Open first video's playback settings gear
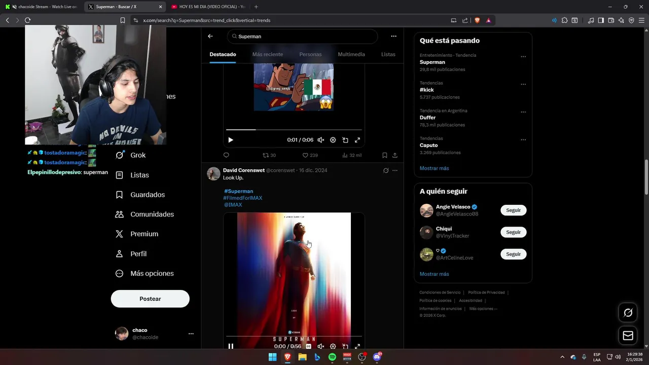649x365 pixels. click(x=333, y=140)
